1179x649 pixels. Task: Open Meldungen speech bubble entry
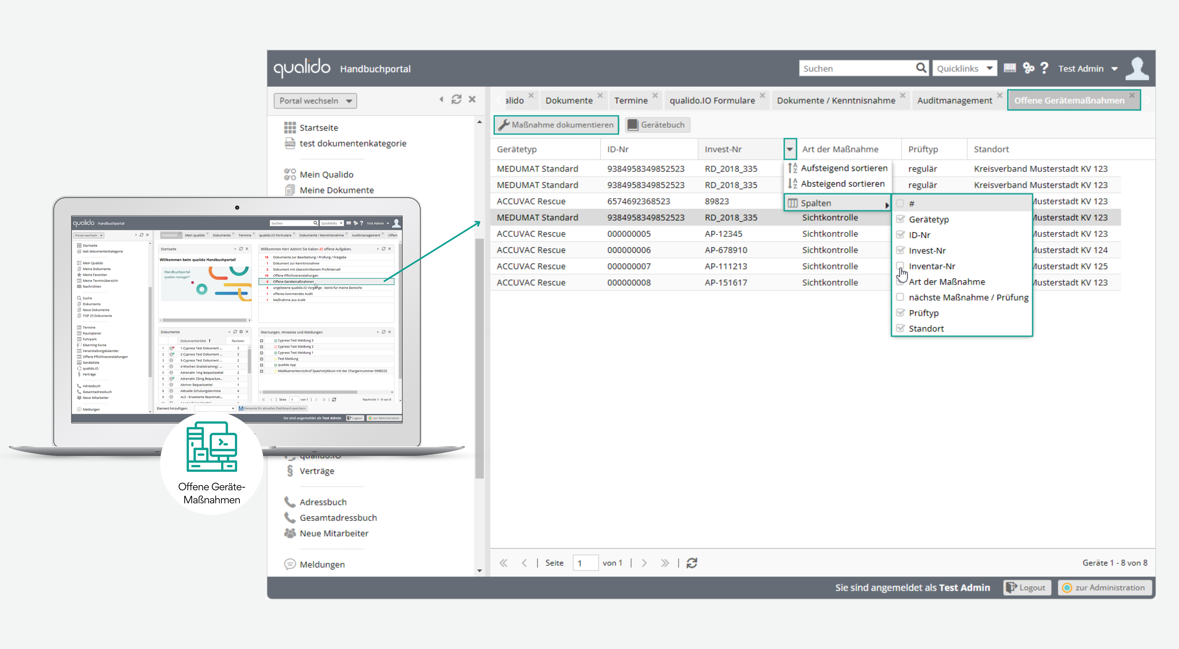click(290, 564)
